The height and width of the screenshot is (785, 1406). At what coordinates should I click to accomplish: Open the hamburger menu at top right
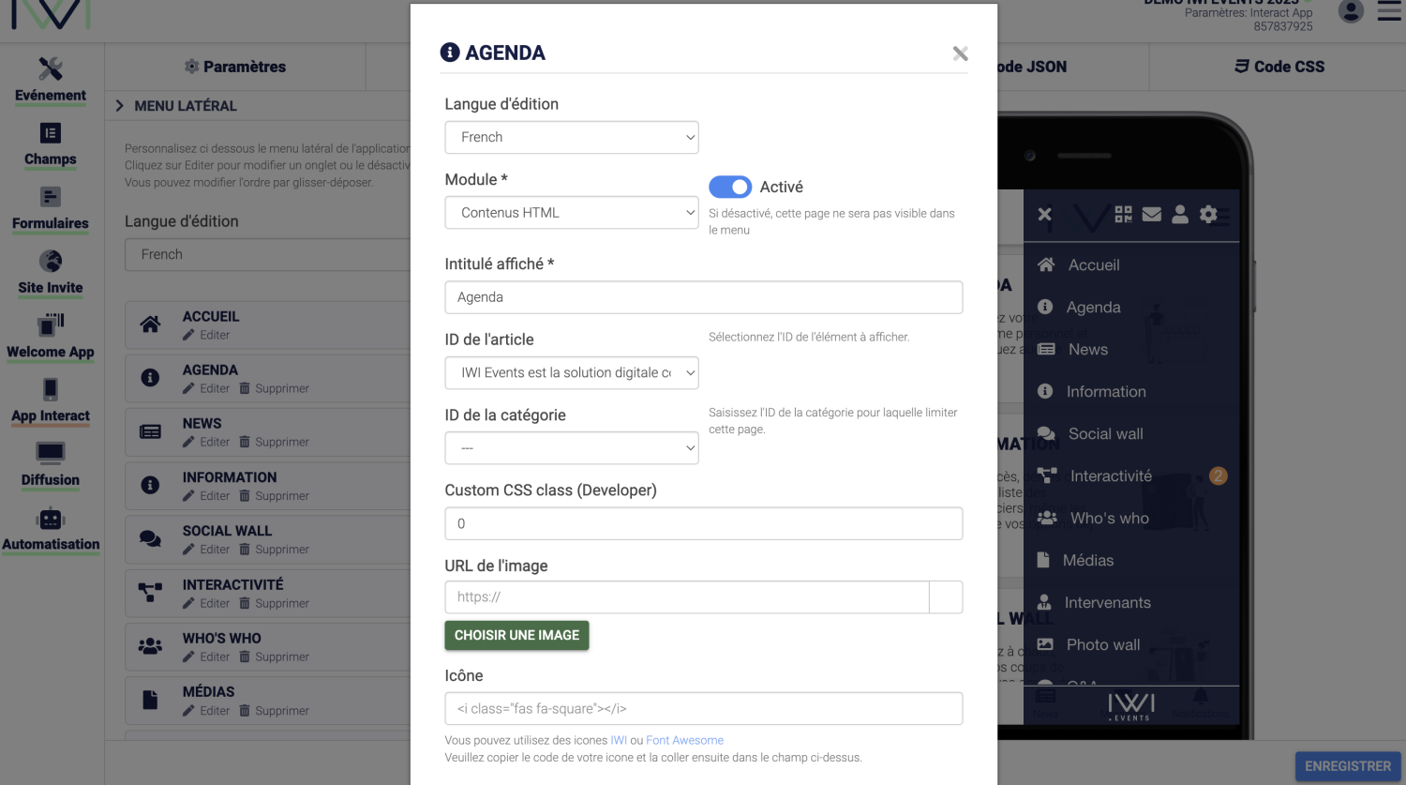click(x=1389, y=11)
